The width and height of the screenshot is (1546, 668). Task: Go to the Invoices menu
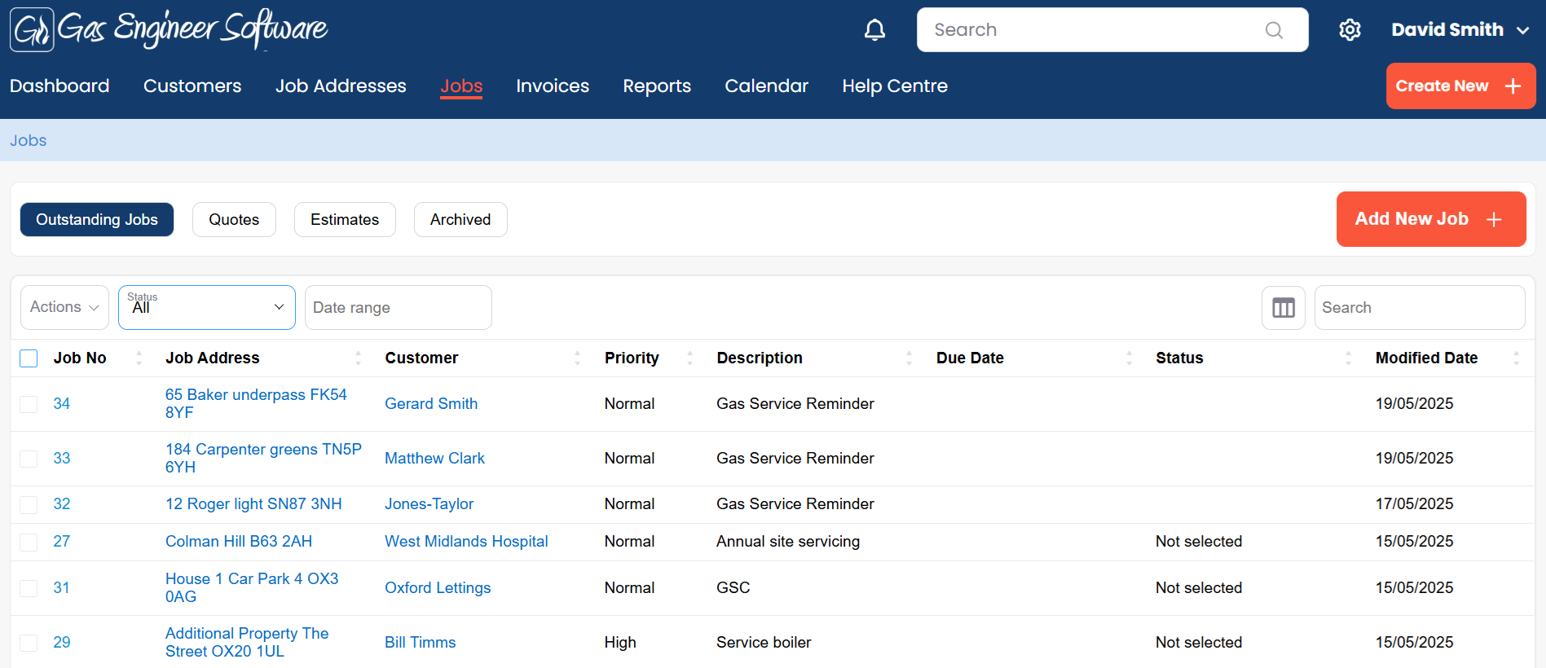[x=552, y=86]
